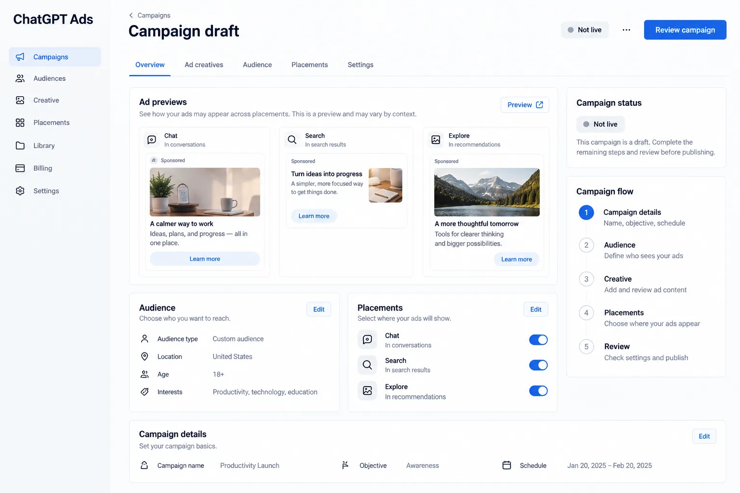Screen dimensions: 740x493
Task: Open the ad Preview button
Action: [x=525, y=105]
